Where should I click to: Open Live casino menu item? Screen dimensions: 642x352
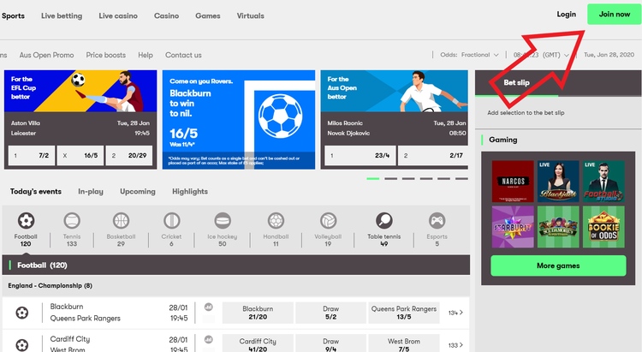[118, 16]
